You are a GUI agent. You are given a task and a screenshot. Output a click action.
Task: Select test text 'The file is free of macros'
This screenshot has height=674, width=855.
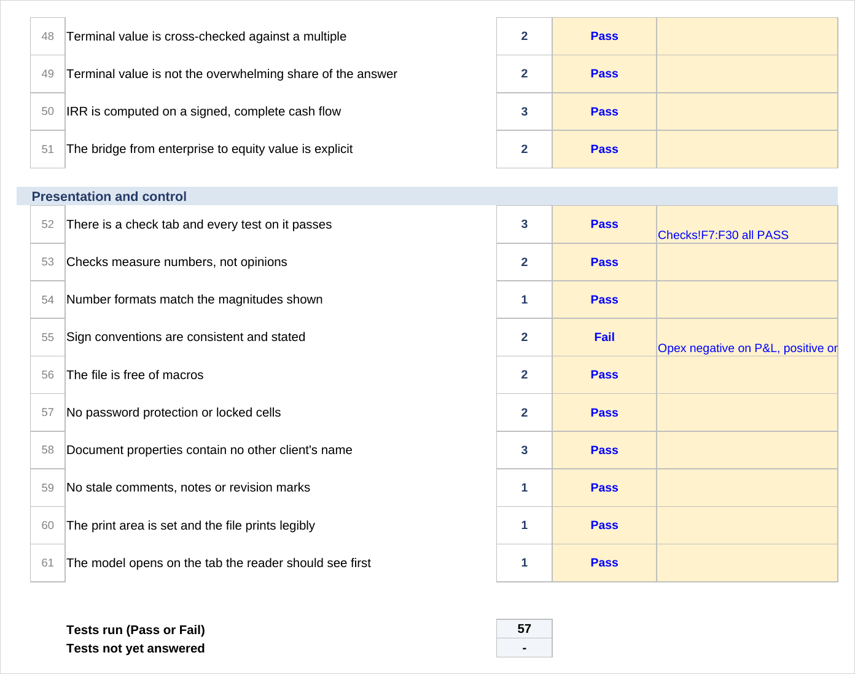[x=135, y=375]
